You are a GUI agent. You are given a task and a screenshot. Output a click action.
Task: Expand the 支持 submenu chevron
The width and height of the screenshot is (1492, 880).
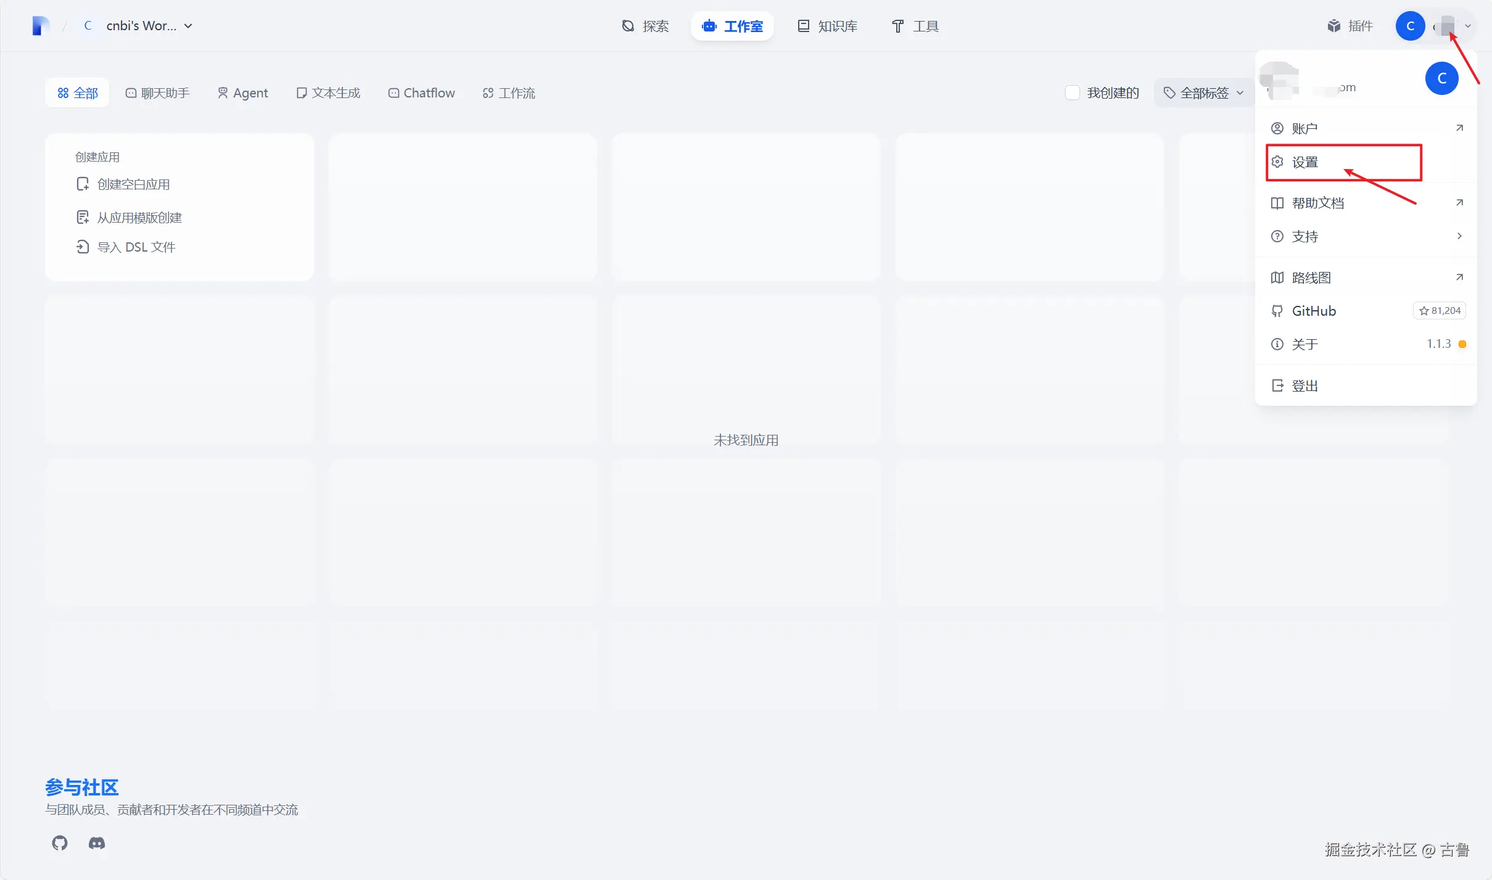tap(1459, 236)
